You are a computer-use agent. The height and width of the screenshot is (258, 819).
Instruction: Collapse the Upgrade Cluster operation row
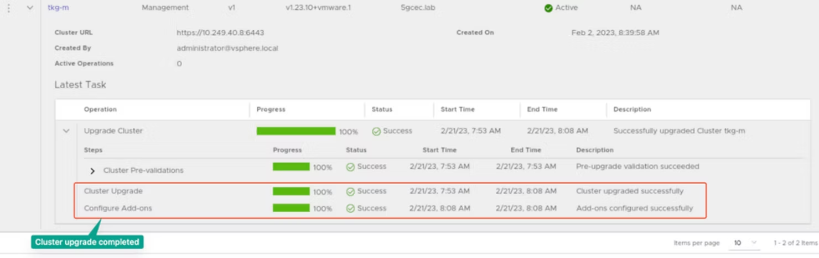point(66,131)
